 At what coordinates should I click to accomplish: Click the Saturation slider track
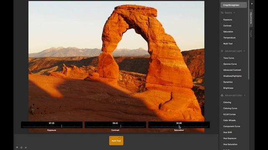click(x=179, y=126)
